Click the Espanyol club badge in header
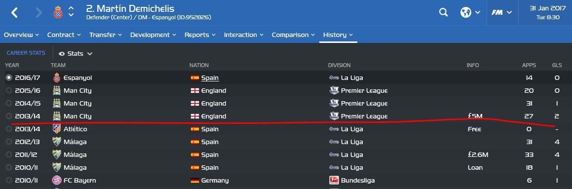 point(58,12)
